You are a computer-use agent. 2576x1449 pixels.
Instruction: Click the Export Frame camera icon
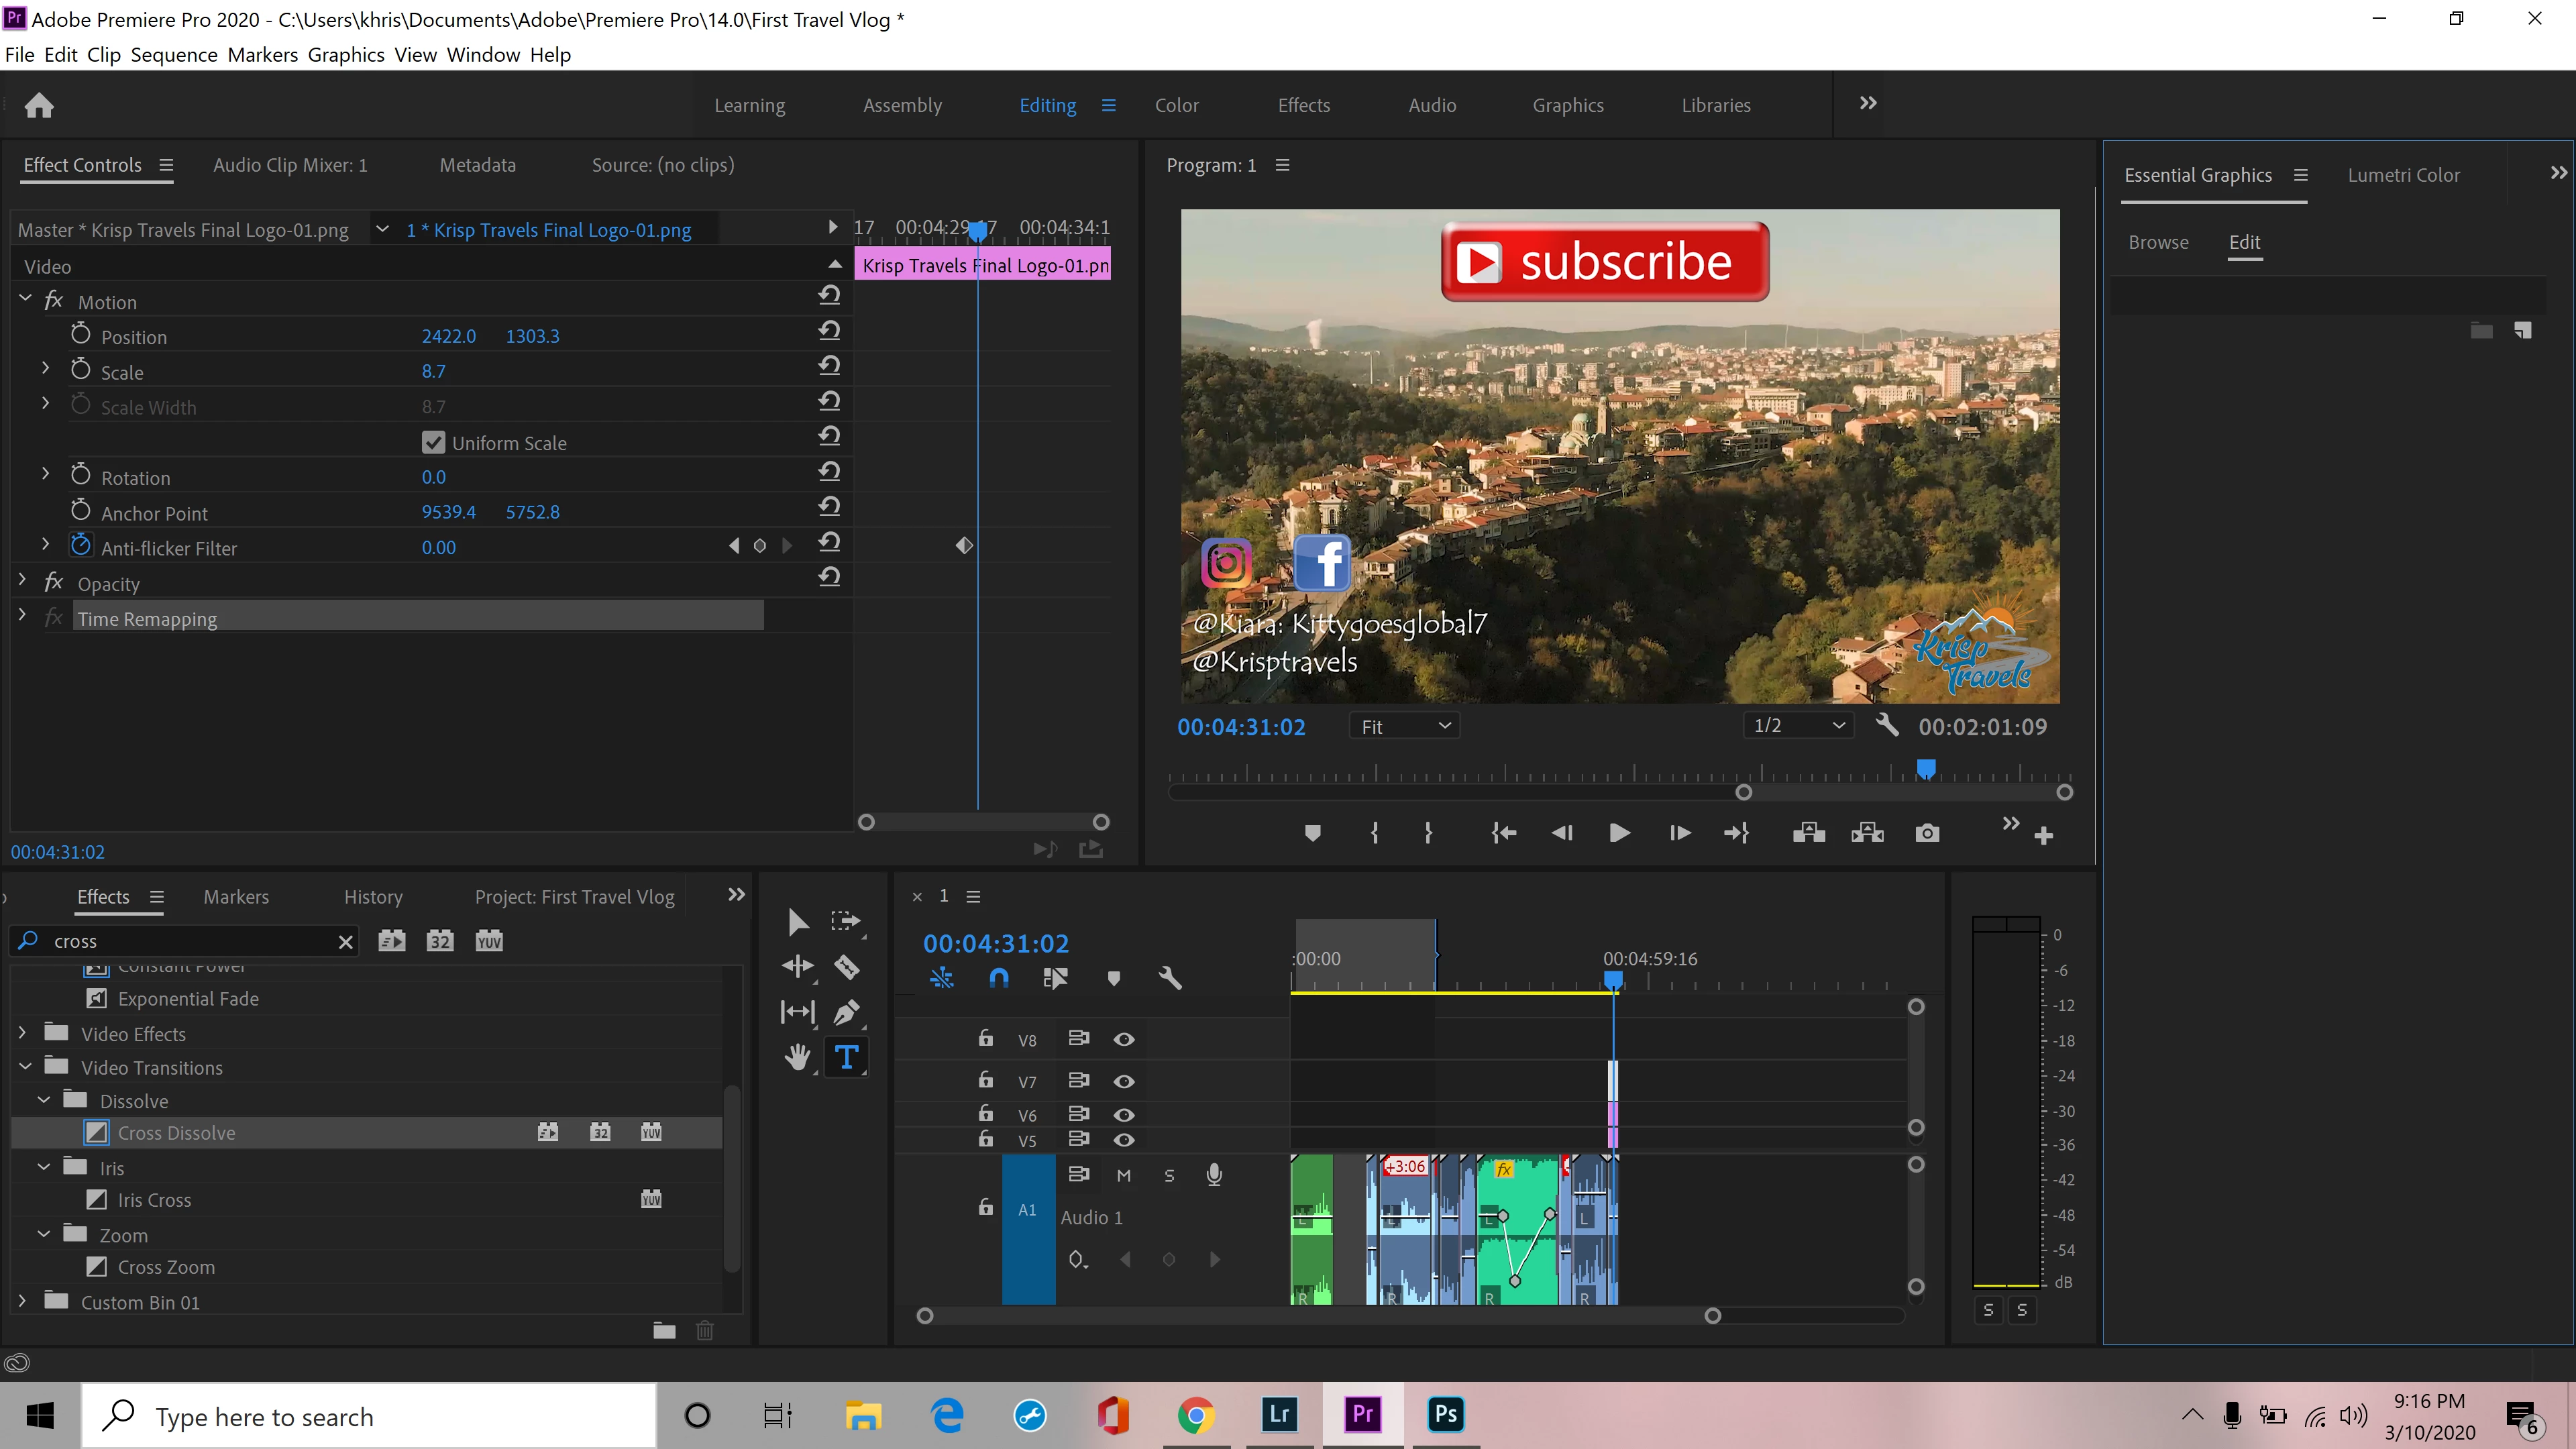(1927, 834)
